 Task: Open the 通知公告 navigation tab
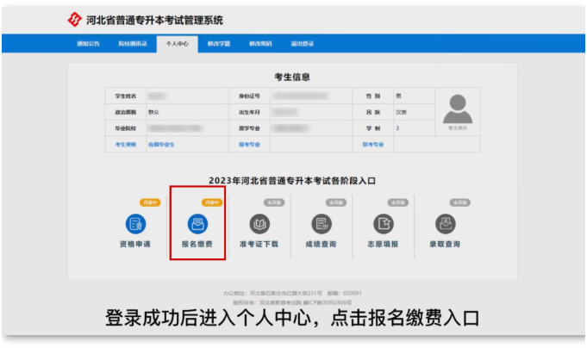tap(87, 43)
